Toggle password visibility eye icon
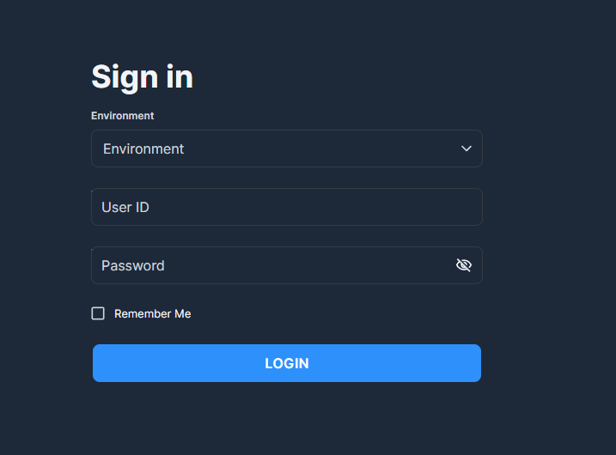 (x=464, y=265)
